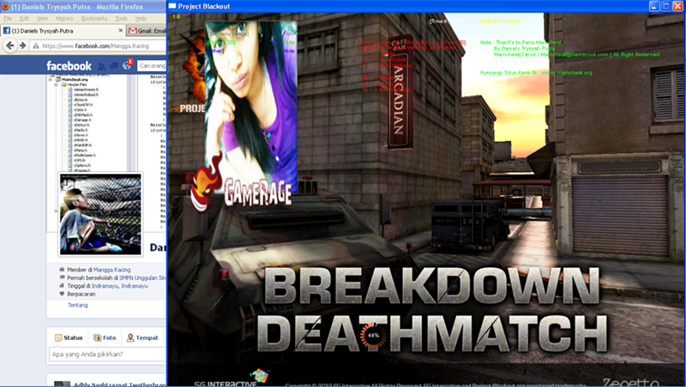This screenshot has width=686, height=387.
Task: Click the 'Apa yang Anda pikirkan?' status box
Action: pyautogui.click(x=107, y=354)
